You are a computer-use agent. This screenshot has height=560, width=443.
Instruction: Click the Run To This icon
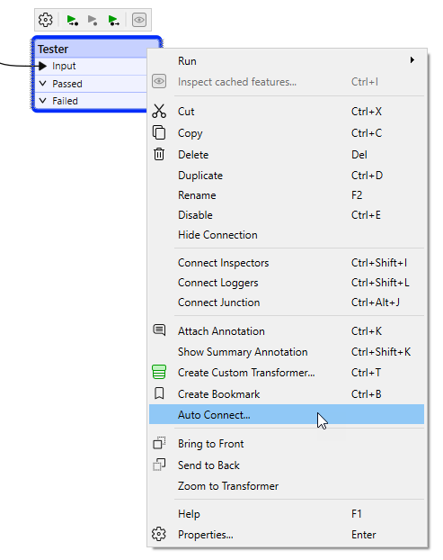pyautogui.click(x=73, y=20)
